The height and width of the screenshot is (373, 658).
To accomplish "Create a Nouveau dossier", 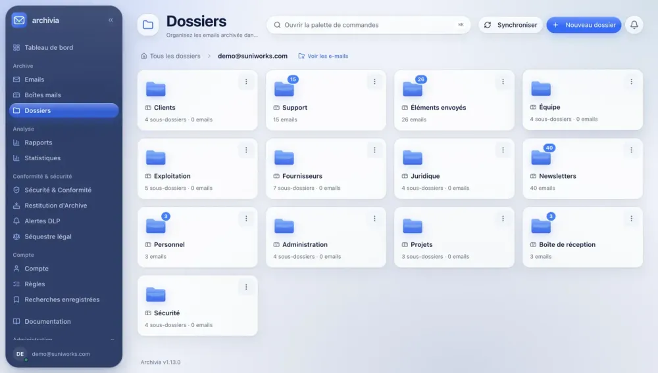I will click(584, 25).
